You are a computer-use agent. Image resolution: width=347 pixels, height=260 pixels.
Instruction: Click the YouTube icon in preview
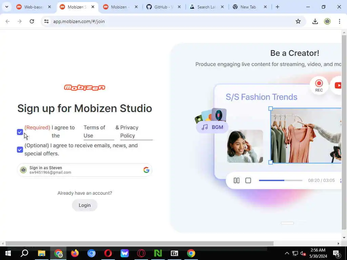point(338,85)
